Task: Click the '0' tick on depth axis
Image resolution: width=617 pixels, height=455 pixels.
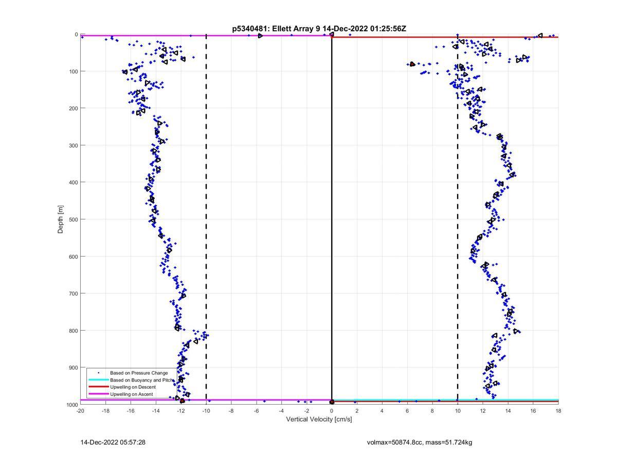Action: pyautogui.click(x=77, y=34)
